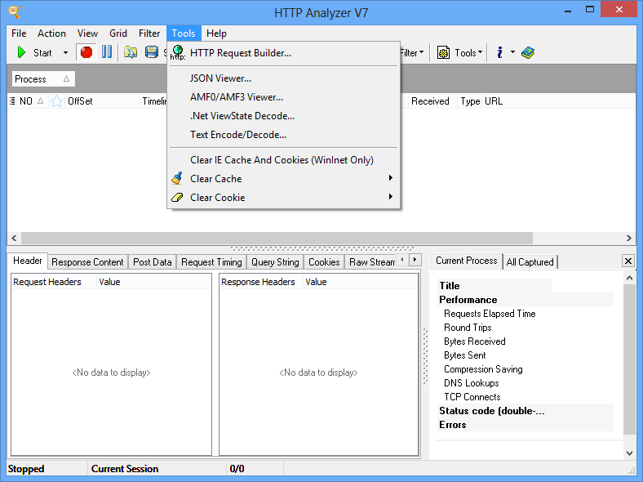The height and width of the screenshot is (482, 643).
Task: Choose HTTP Request Builder from menu
Action: click(283, 53)
